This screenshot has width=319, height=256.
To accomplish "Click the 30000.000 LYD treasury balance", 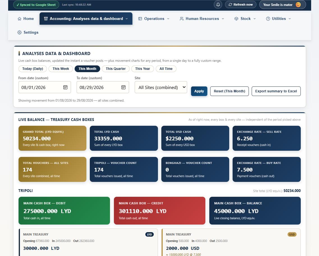I will (41, 248).
